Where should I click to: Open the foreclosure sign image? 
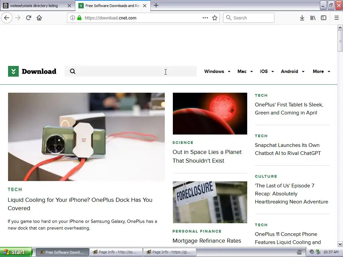(210, 202)
